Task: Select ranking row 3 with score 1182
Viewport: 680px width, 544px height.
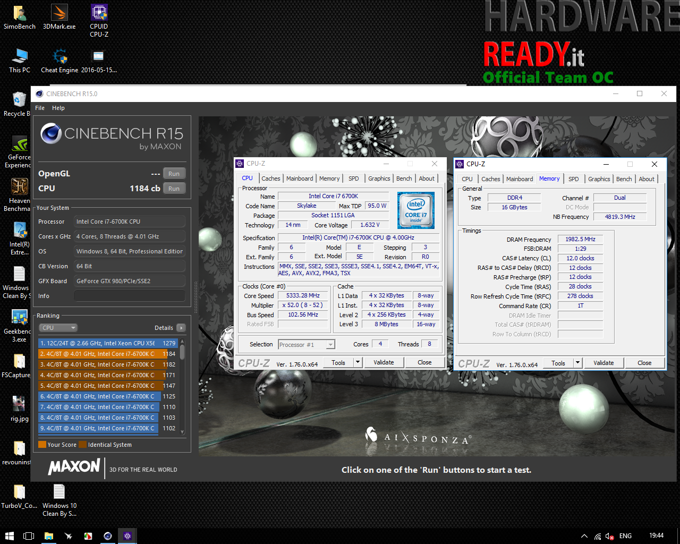Action: pos(107,364)
